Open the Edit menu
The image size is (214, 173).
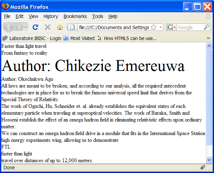[19, 16]
